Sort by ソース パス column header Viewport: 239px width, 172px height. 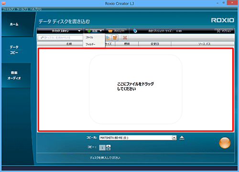204,44
